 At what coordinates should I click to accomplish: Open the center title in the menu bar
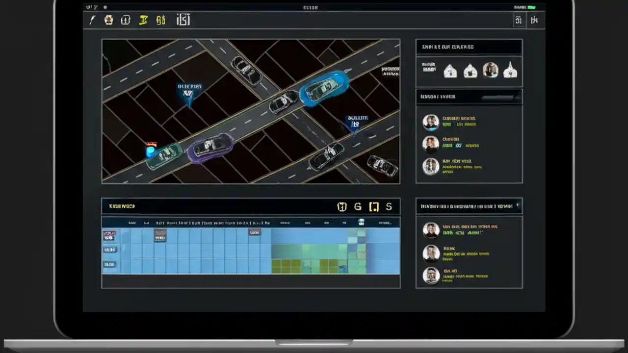coord(310,7)
